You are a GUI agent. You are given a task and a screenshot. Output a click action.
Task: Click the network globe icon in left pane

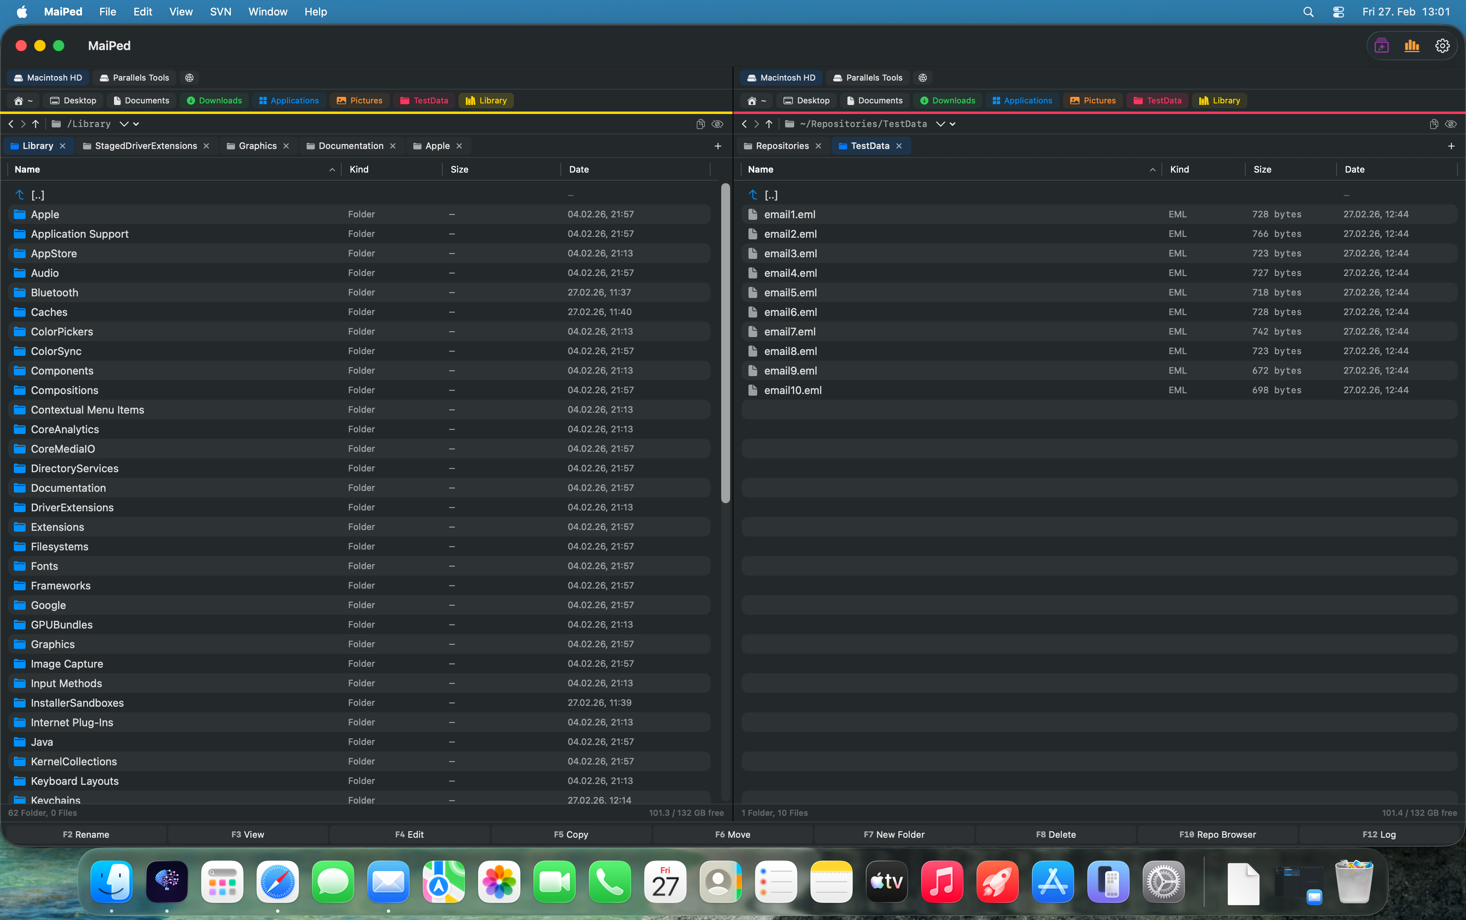point(189,77)
